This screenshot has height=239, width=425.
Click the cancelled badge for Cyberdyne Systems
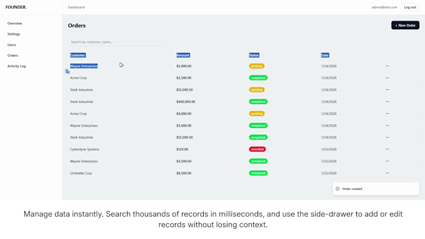point(257,149)
